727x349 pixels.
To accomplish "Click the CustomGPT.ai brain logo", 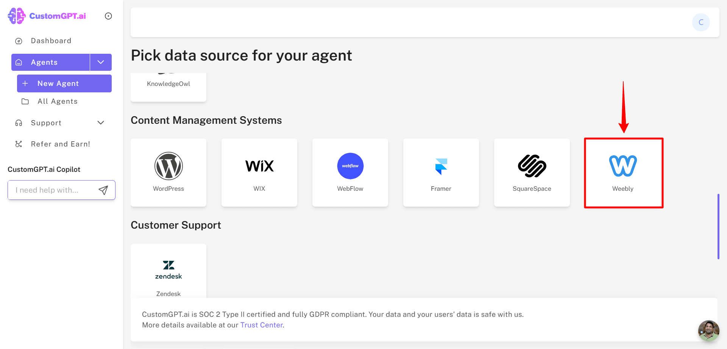I will click(17, 16).
